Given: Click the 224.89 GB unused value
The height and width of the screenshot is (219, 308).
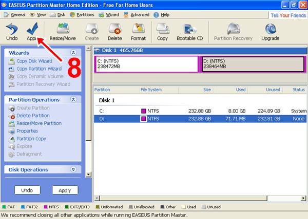Looking at the screenshot, I should pos(269,111).
